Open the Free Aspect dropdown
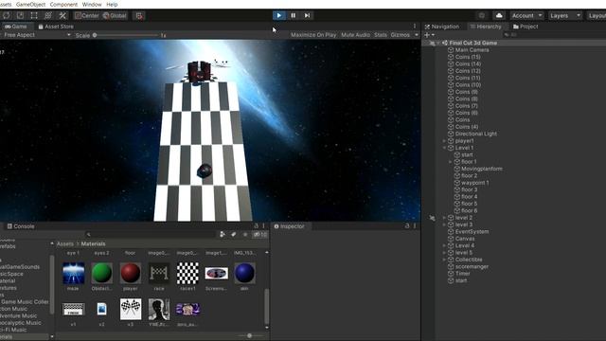Viewport: 606px width, 341px height. click(37, 35)
